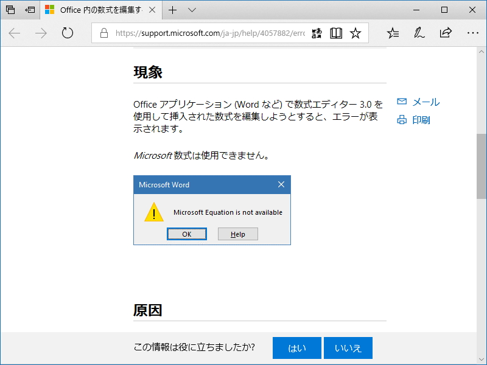Open the tab list dropdown

[x=192, y=10]
